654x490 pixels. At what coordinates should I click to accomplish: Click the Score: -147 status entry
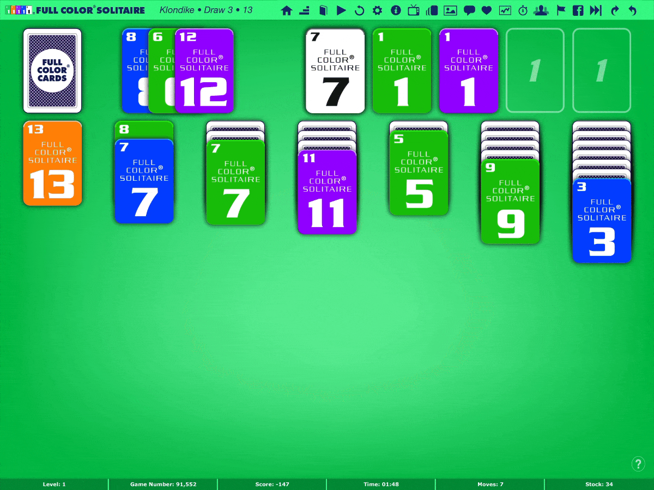click(272, 484)
